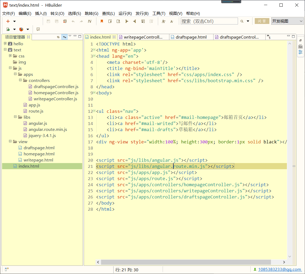
Task: Click the editor scroll down arrow
Action: point(290,256)
